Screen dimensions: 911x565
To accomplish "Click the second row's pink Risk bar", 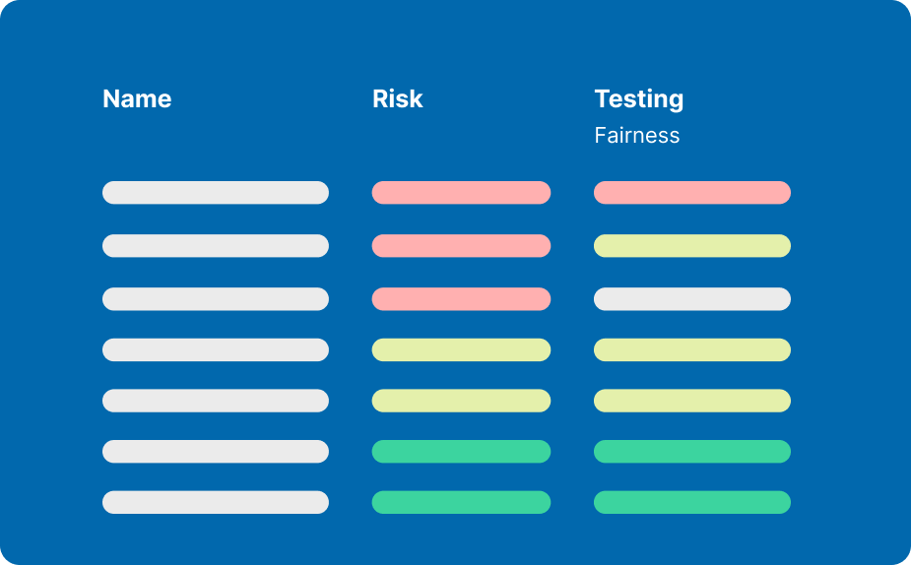I will click(x=461, y=246).
